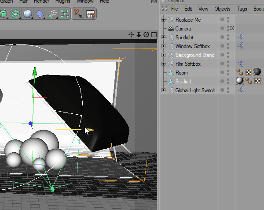This screenshot has height=210, width=264.
Task: Toggle visibility dots for Studio L
Action: tap(228, 81)
